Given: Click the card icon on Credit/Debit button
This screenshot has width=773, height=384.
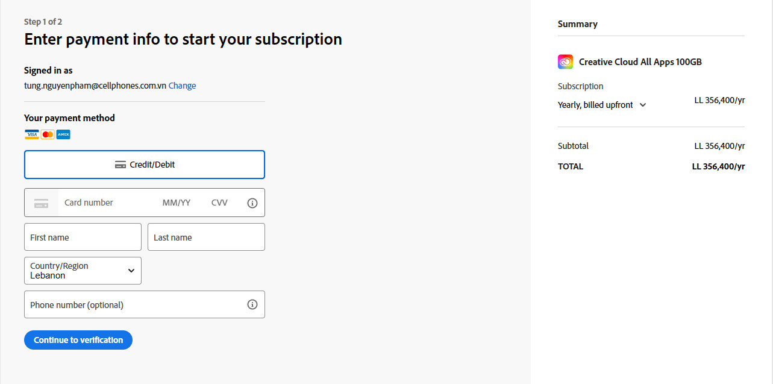Looking at the screenshot, I should click(x=120, y=165).
